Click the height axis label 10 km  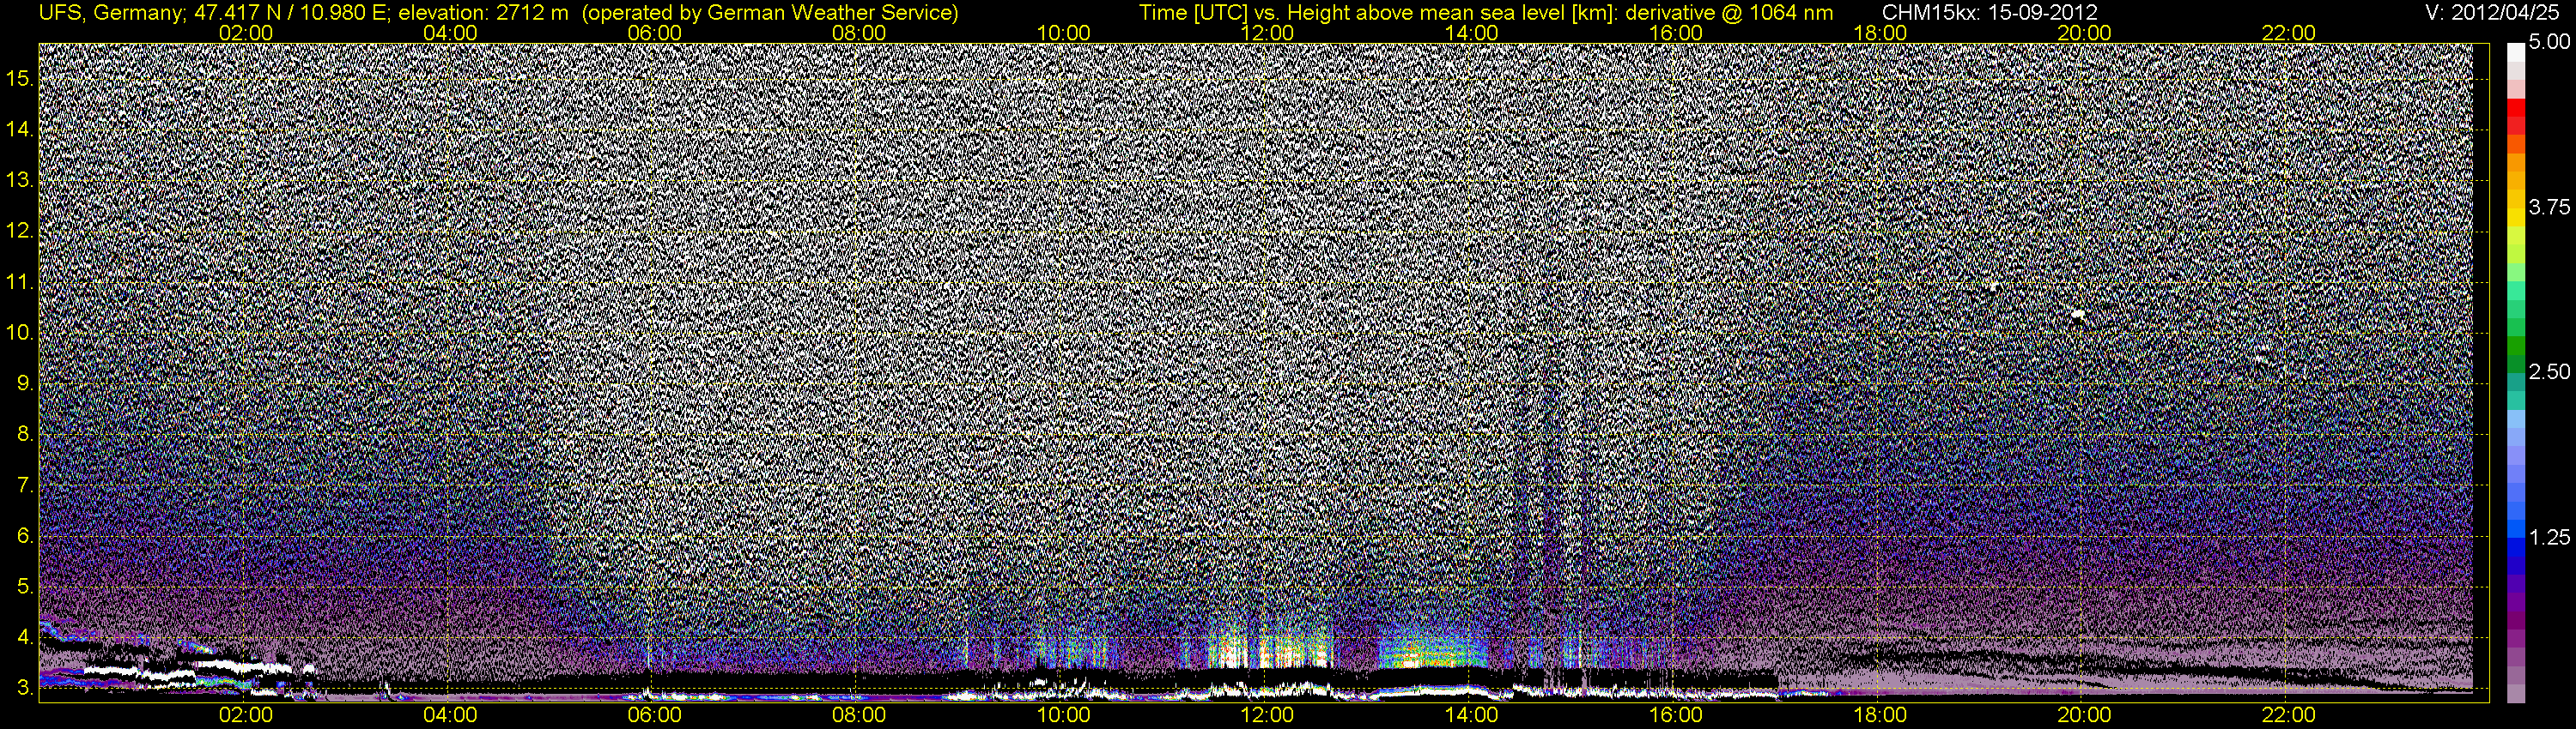pos(19,333)
